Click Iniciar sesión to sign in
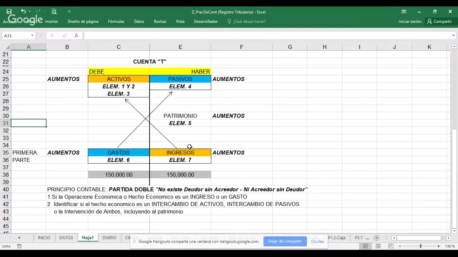Image resolution: width=458 pixels, height=257 pixels. click(x=410, y=21)
